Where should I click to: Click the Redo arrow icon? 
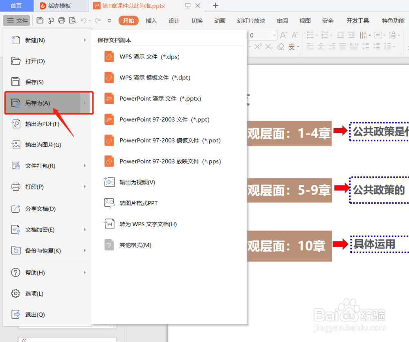[98, 20]
